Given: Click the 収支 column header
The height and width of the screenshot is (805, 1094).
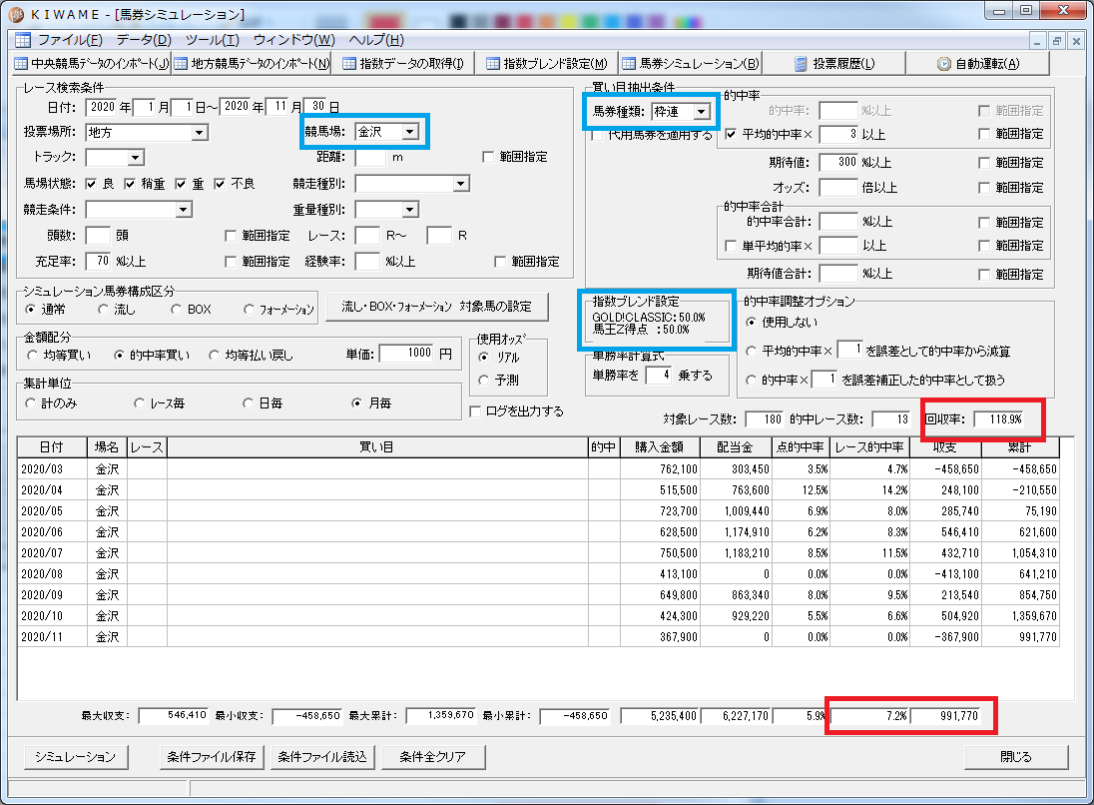Looking at the screenshot, I should point(945,447).
